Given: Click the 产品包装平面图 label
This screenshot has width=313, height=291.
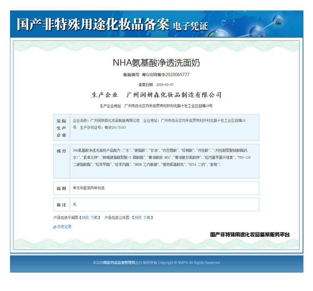Looking at the screenshot, I should point(66,218).
